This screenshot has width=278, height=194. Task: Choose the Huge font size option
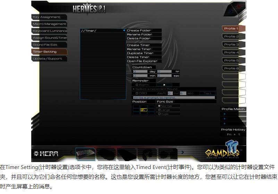pyautogui.click(x=159, y=113)
